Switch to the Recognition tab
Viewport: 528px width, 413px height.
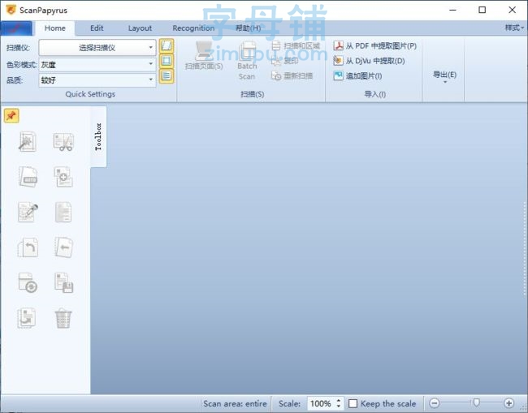point(193,28)
